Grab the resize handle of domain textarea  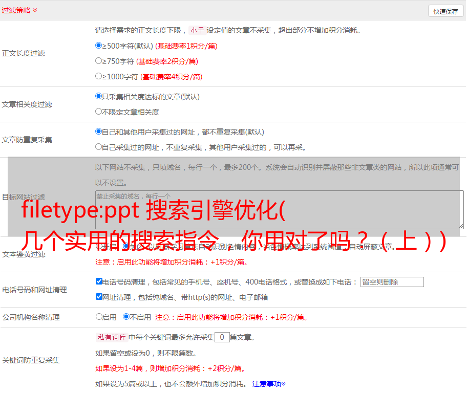click(x=461, y=226)
